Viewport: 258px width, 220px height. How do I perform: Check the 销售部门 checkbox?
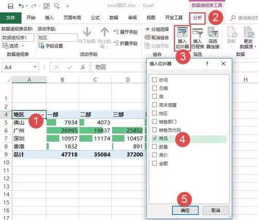[154, 122]
